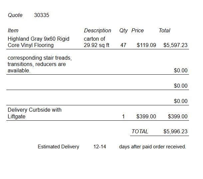Click the Total column header
Image resolution: width=203 pixels, height=179 pixels.
[164, 30]
